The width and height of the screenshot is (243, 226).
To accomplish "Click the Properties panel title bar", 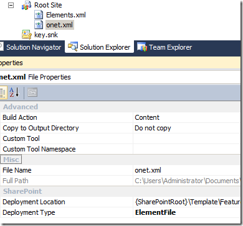I will click(x=120, y=63).
